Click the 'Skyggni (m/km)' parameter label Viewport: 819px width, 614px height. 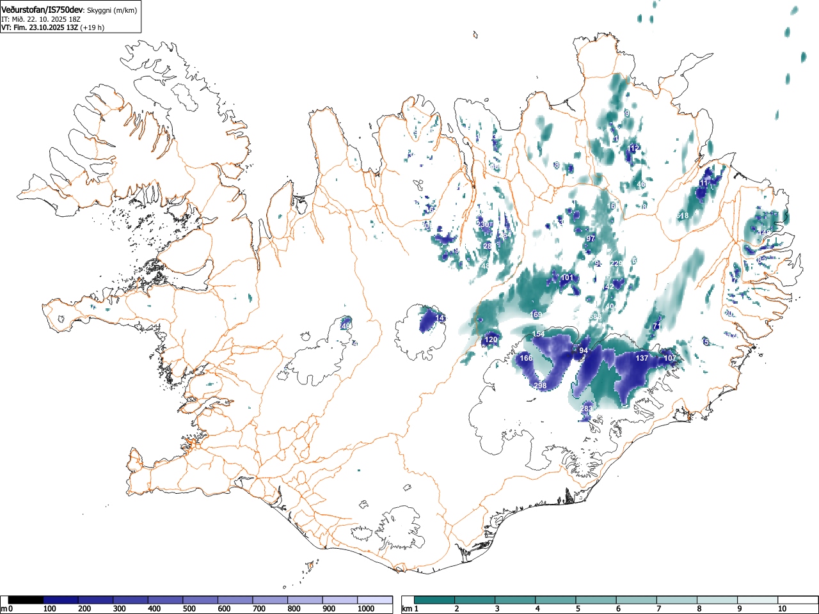coord(111,11)
